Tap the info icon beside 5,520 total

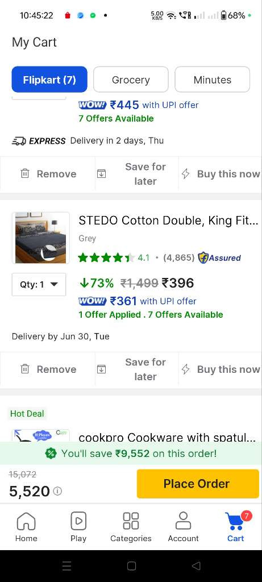point(57,491)
